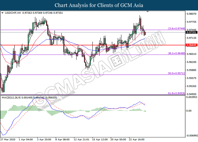The height and width of the screenshot is (142, 198).
Task: Click the 0.96510 price axis value
Action: point(191,54)
